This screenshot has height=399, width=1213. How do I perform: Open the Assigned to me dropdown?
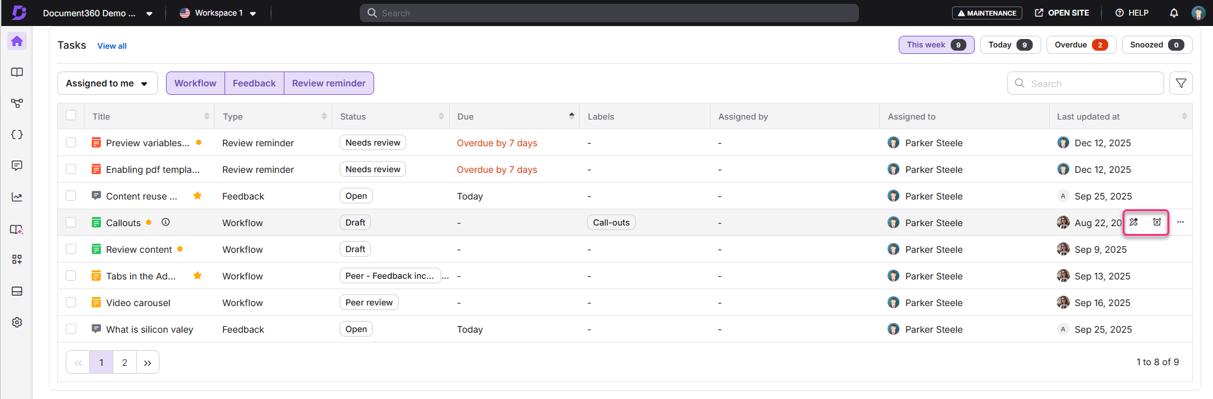[107, 83]
